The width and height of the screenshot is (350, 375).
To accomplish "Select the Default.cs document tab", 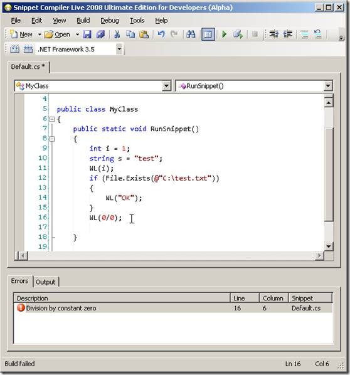I will (28, 66).
